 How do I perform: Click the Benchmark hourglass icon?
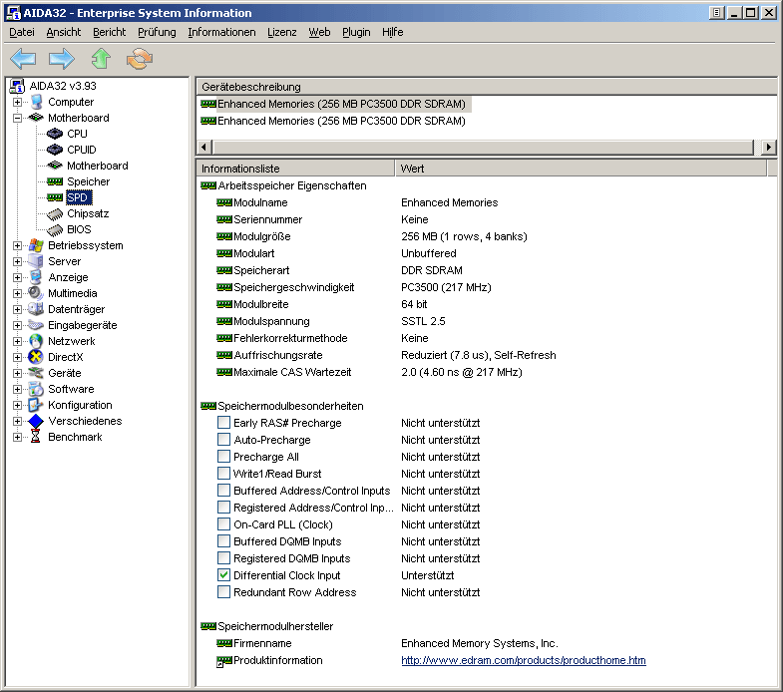click(36, 437)
